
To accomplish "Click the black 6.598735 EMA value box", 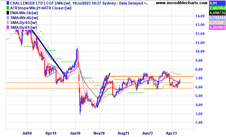I will coord(217,13).
